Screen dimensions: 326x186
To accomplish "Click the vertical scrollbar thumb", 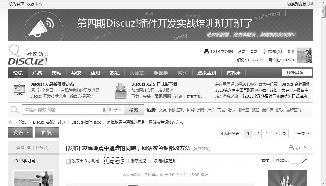I will click(x=323, y=12).
